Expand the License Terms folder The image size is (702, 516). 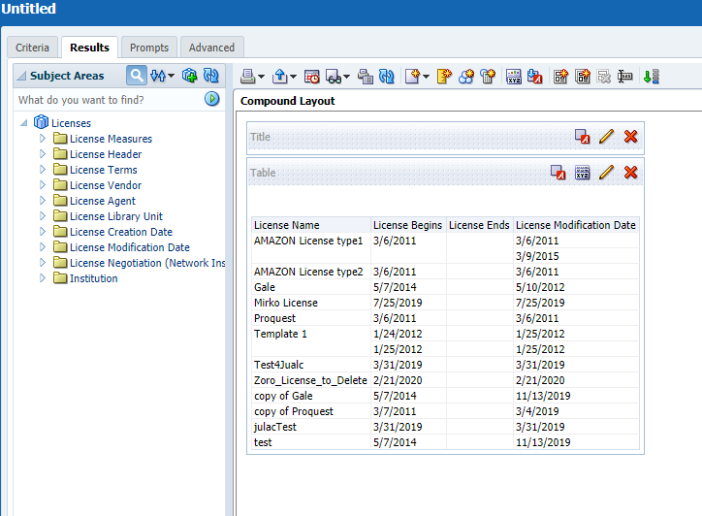coord(43,170)
